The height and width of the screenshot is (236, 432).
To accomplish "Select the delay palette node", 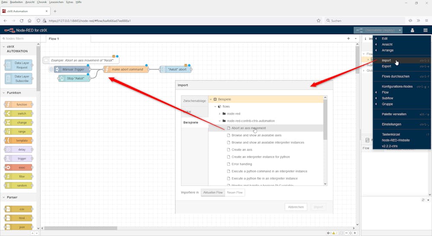I will point(19,150).
